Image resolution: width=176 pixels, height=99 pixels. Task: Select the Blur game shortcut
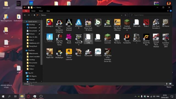click(x=98, y=23)
